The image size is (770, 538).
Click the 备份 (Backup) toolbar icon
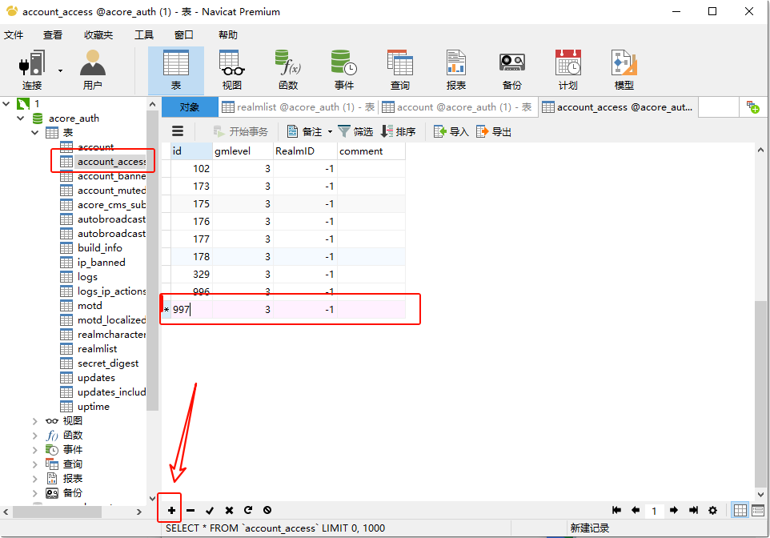tap(511, 70)
